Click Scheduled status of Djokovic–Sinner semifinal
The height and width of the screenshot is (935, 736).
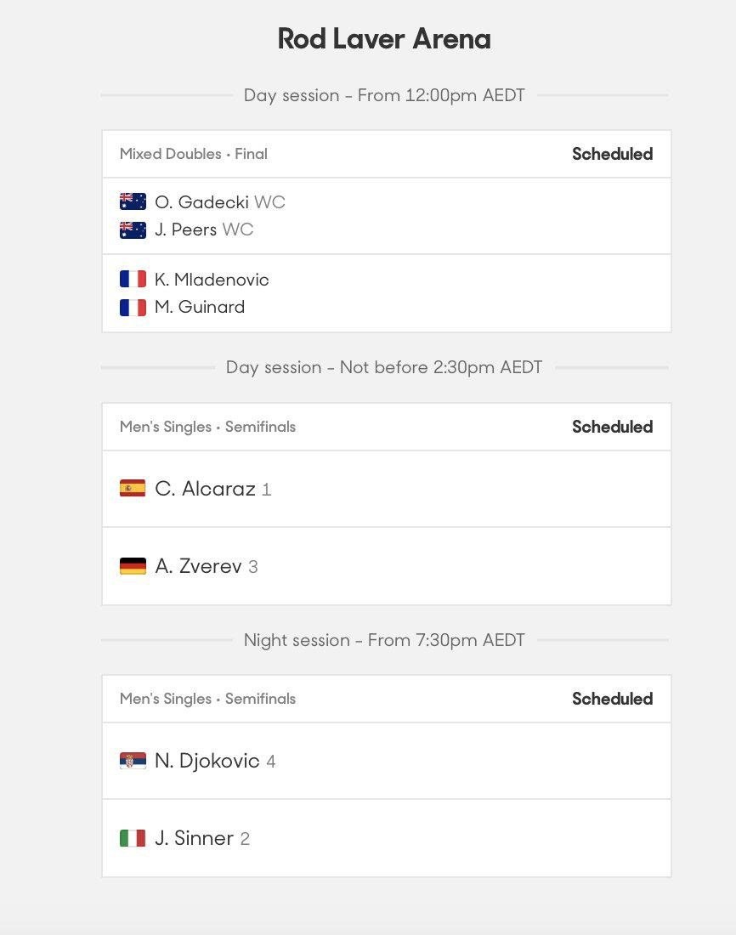click(613, 698)
